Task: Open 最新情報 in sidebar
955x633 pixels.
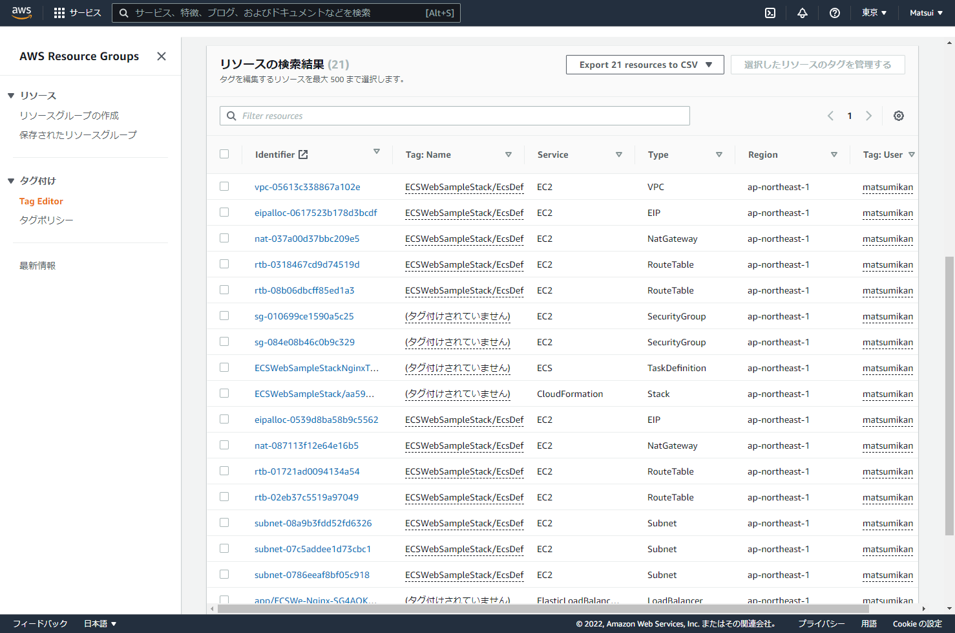Action: (37, 266)
